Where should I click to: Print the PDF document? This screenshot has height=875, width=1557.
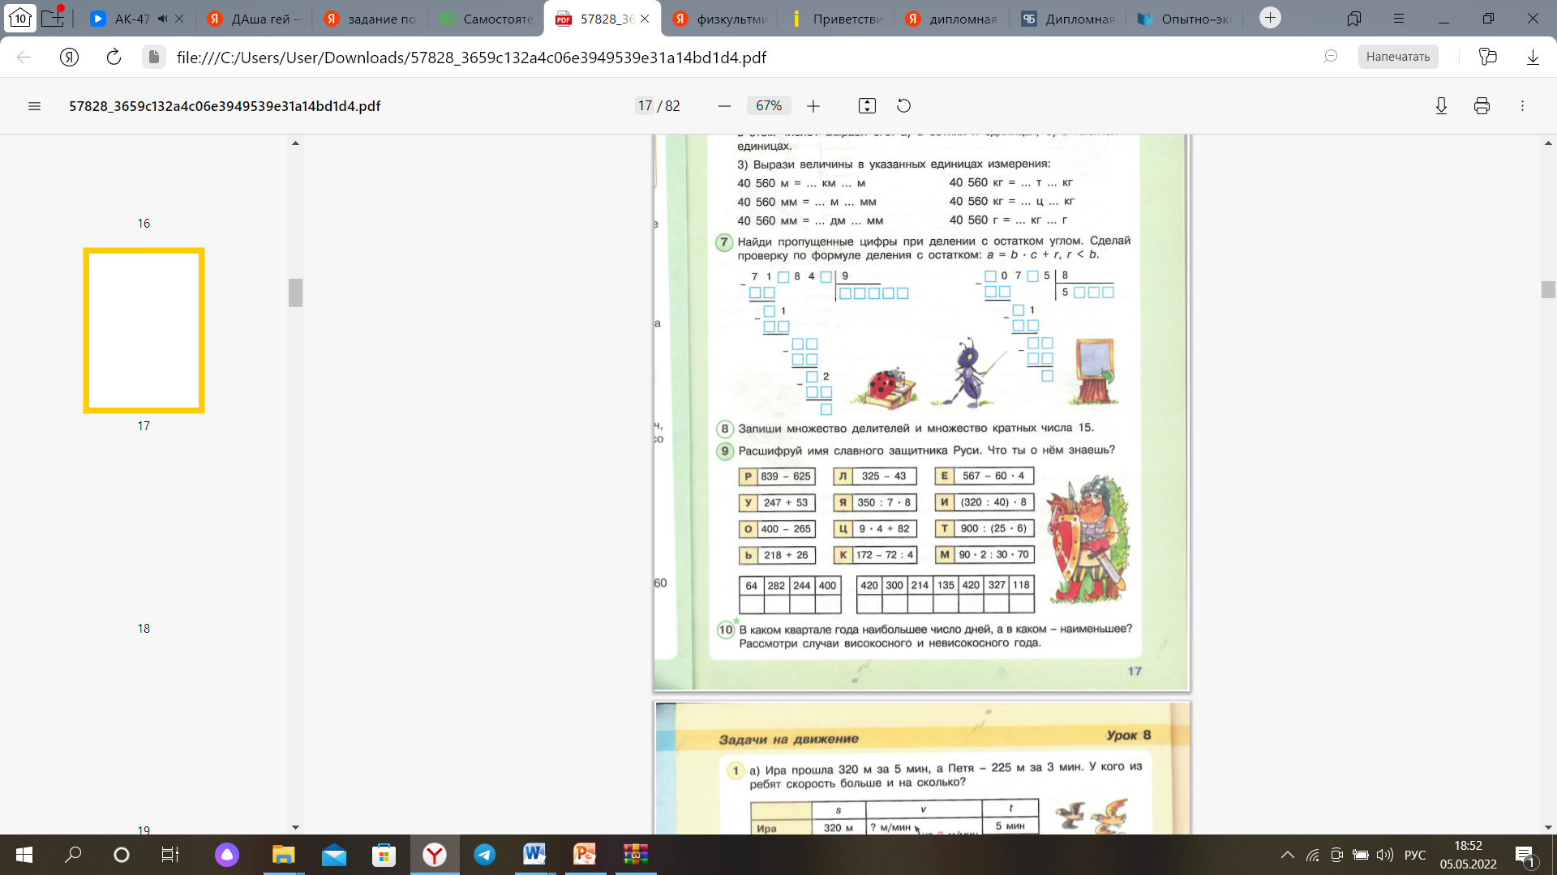click(x=1482, y=106)
